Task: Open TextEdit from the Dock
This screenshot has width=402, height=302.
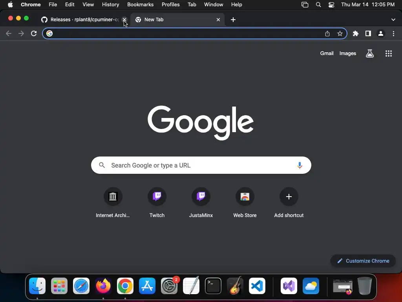Action: point(191,286)
